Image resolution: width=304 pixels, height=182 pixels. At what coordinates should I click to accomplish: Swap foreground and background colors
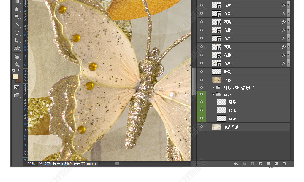coord(19,71)
